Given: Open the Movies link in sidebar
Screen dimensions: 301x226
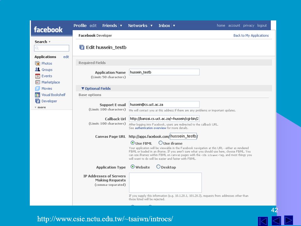Looking at the screenshot, I should click(47, 89).
